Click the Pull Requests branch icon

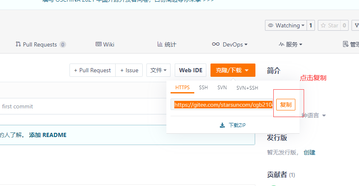(x=18, y=44)
